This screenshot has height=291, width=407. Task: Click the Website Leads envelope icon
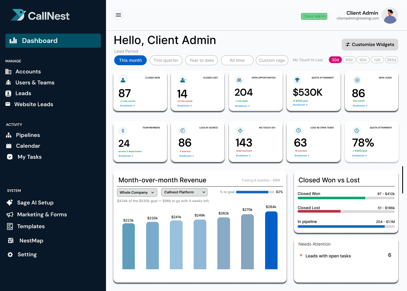tap(8, 104)
